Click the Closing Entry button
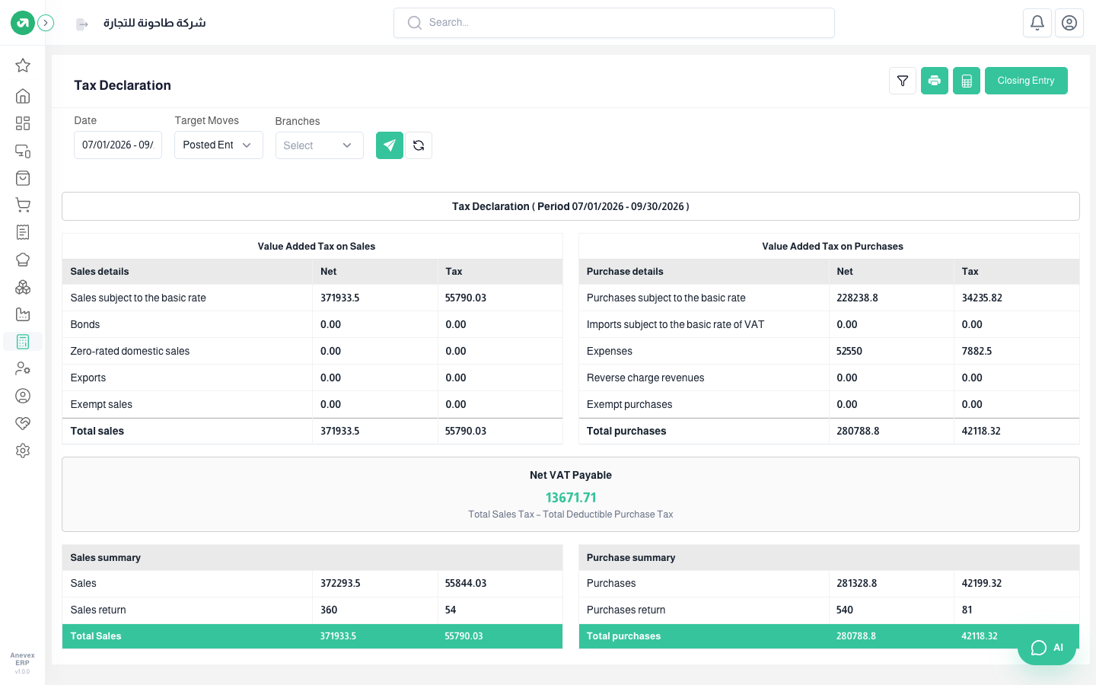1096x685 pixels. coord(1026,81)
